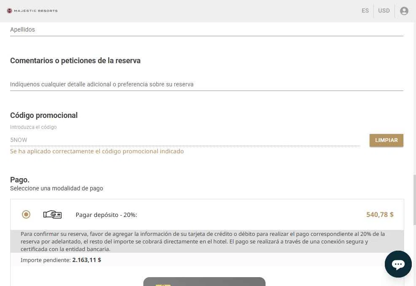Viewport: 416px width, 286px height.
Task: Click the Seleccione una modalidad de pago text
Action: point(56,188)
